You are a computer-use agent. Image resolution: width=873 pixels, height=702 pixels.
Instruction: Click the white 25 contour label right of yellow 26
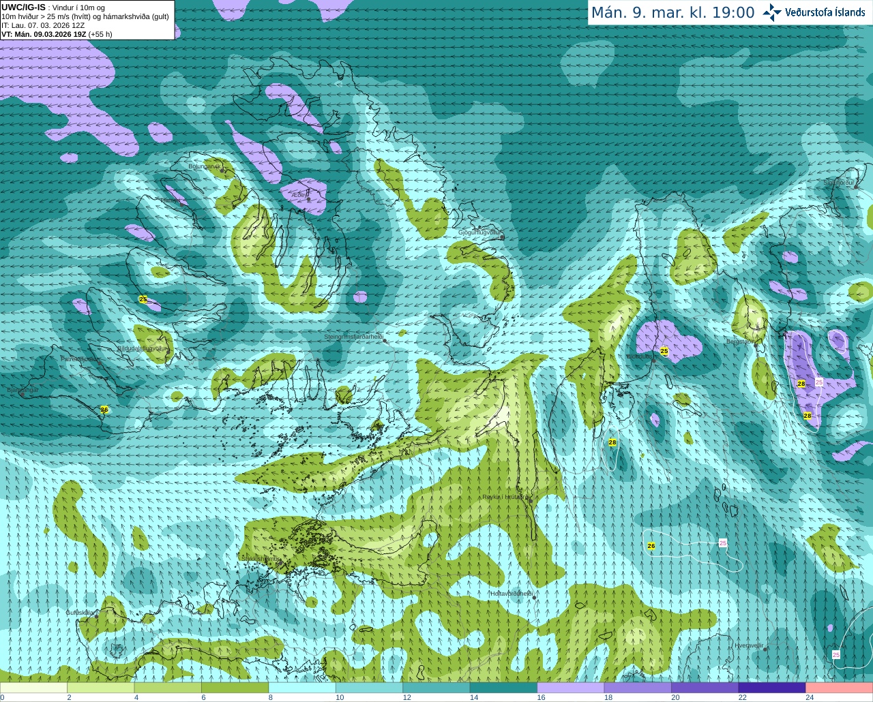coord(723,543)
